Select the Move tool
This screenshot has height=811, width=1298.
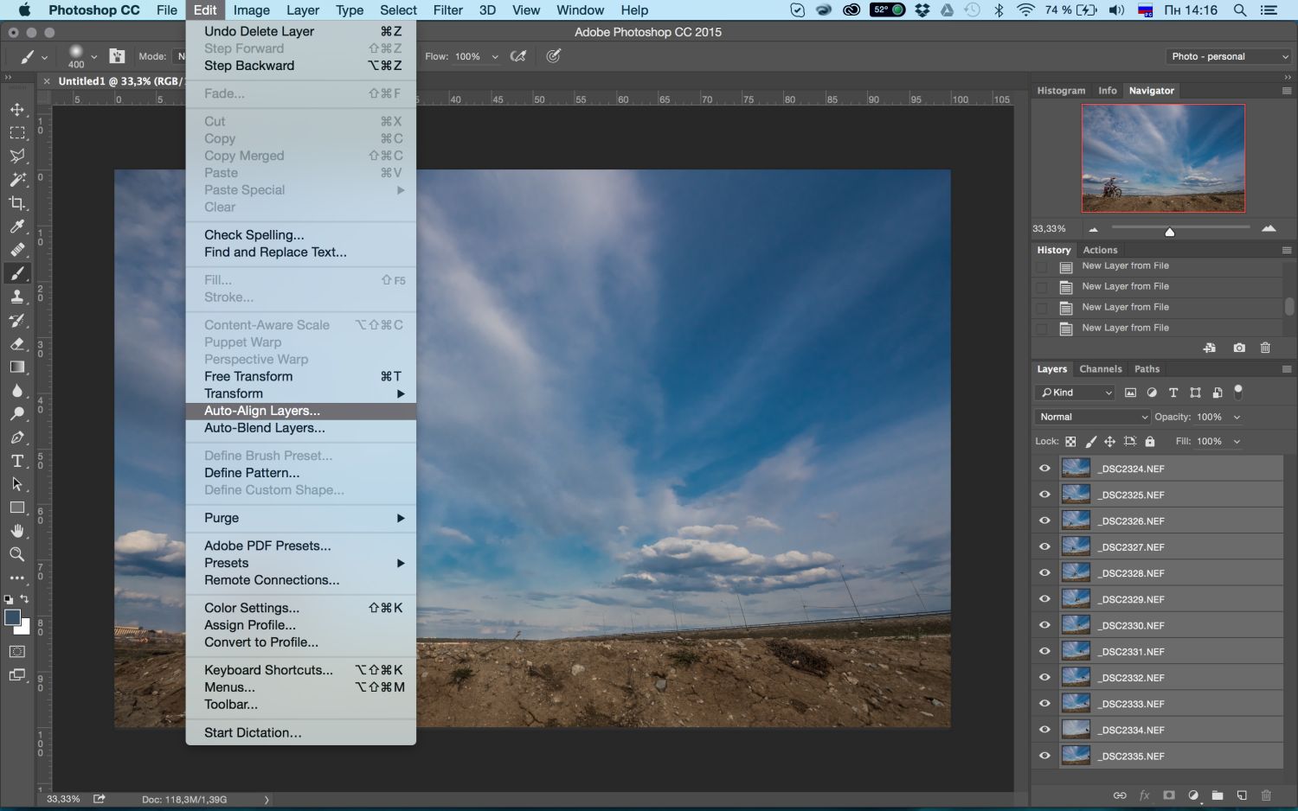tap(16, 110)
